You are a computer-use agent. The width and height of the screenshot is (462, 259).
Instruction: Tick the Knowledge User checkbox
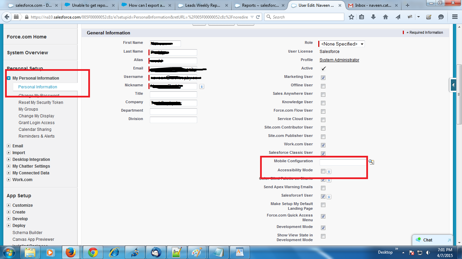(323, 103)
